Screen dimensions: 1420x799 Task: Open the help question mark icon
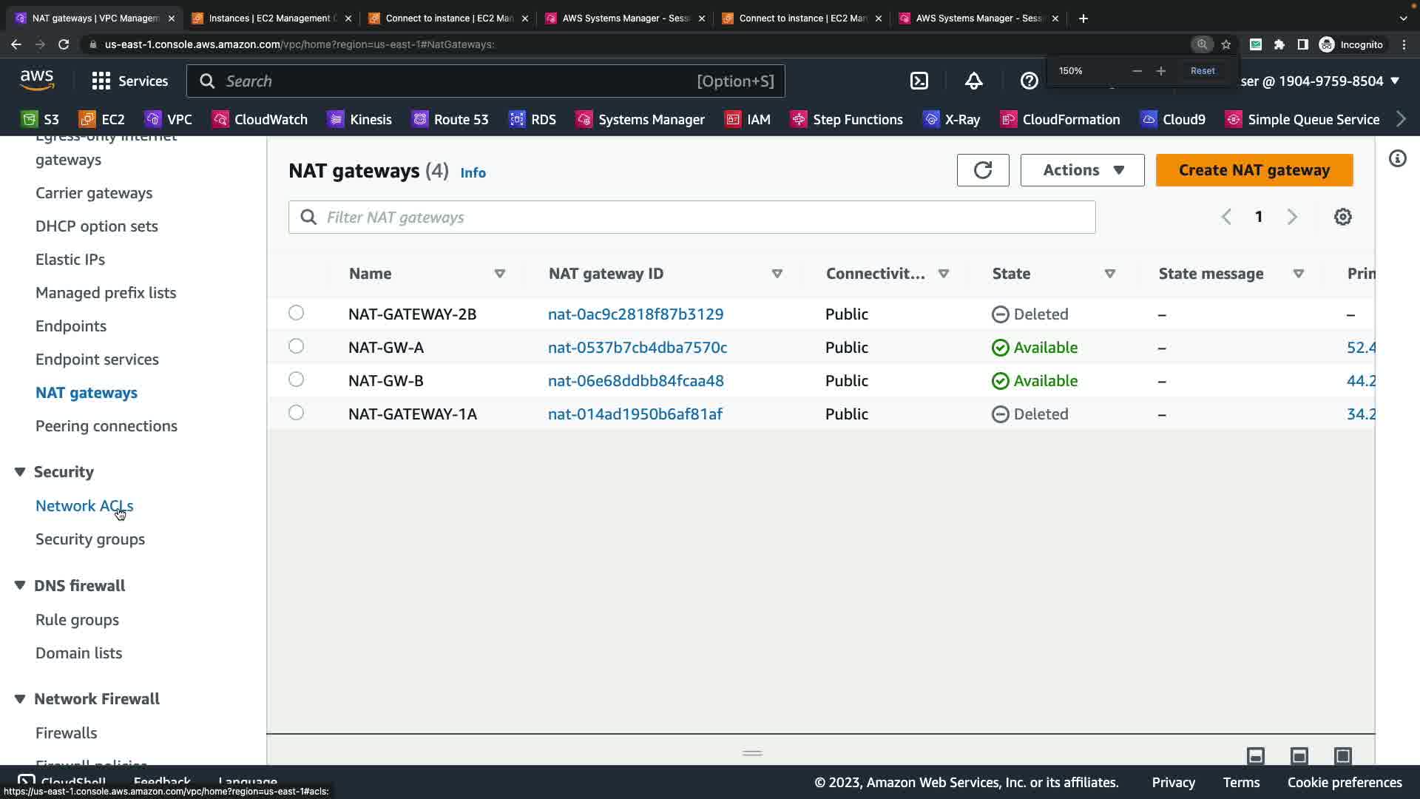1029,81
